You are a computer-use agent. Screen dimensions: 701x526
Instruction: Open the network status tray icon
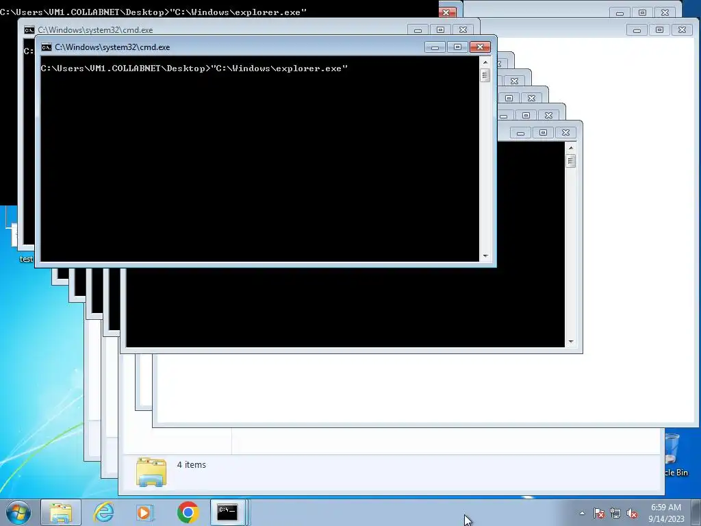pos(615,514)
